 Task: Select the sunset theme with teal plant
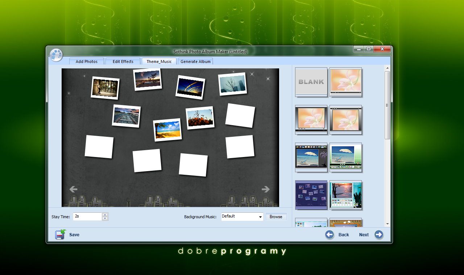(346, 195)
